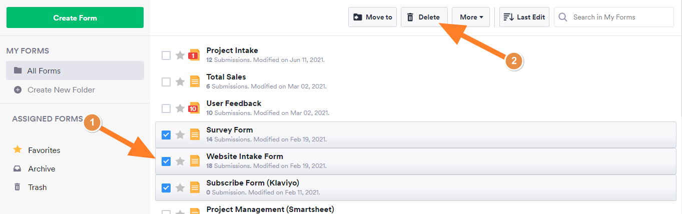Check the Project Intake checkbox
The image size is (682, 214).
pyautogui.click(x=166, y=55)
